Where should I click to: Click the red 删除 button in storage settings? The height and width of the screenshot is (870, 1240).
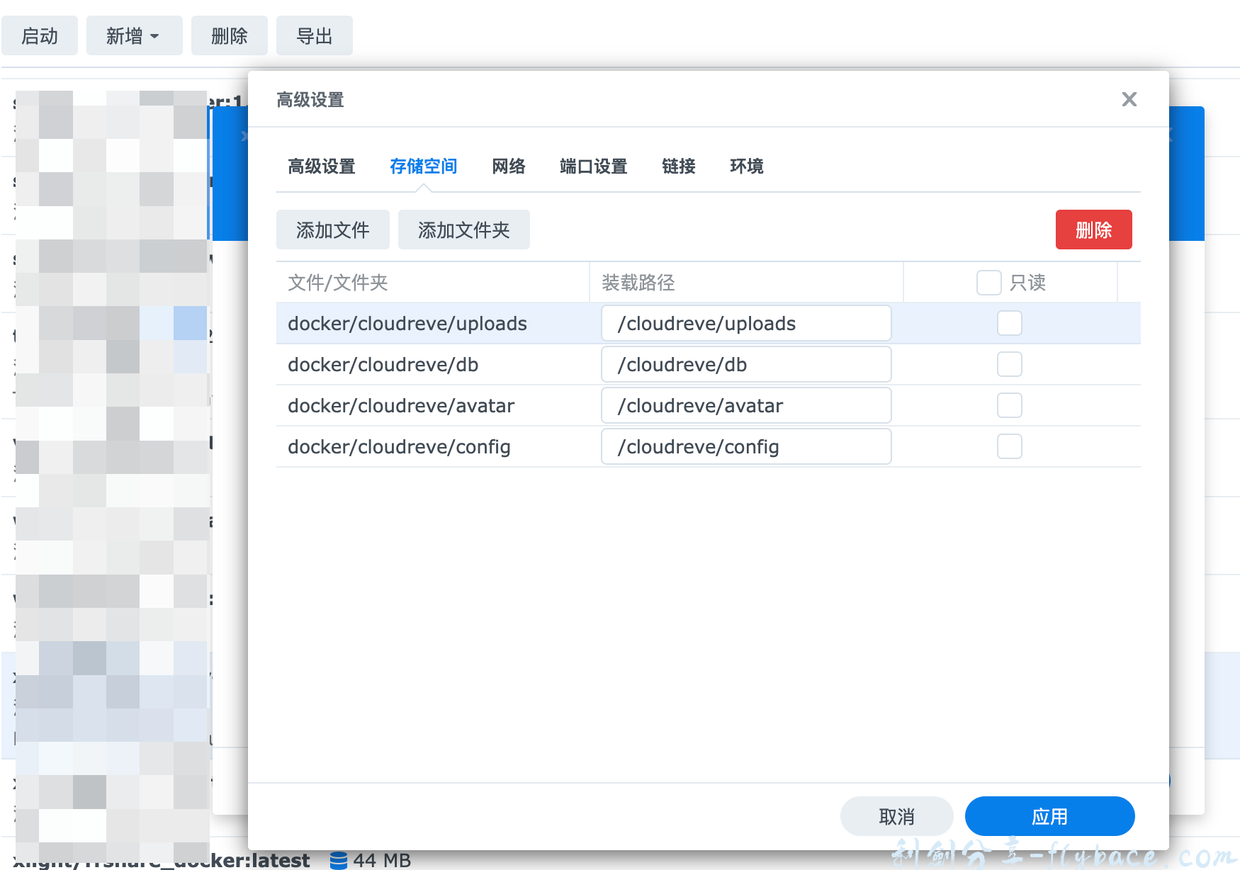coord(1093,230)
